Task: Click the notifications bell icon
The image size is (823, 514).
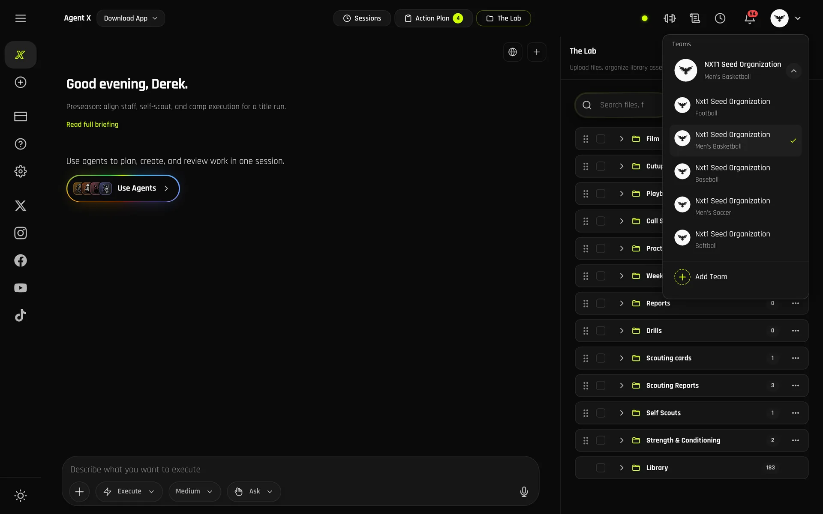Action: tap(750, 18)
